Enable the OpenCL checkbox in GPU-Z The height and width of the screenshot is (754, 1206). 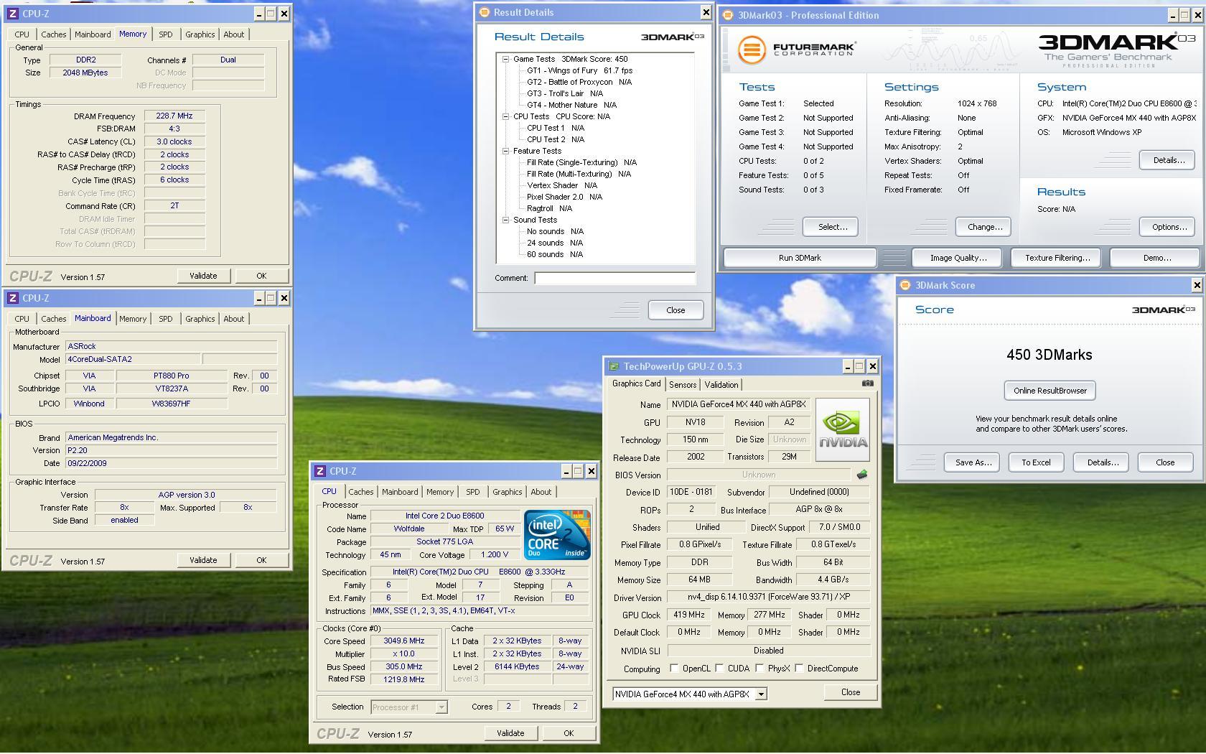674,668
